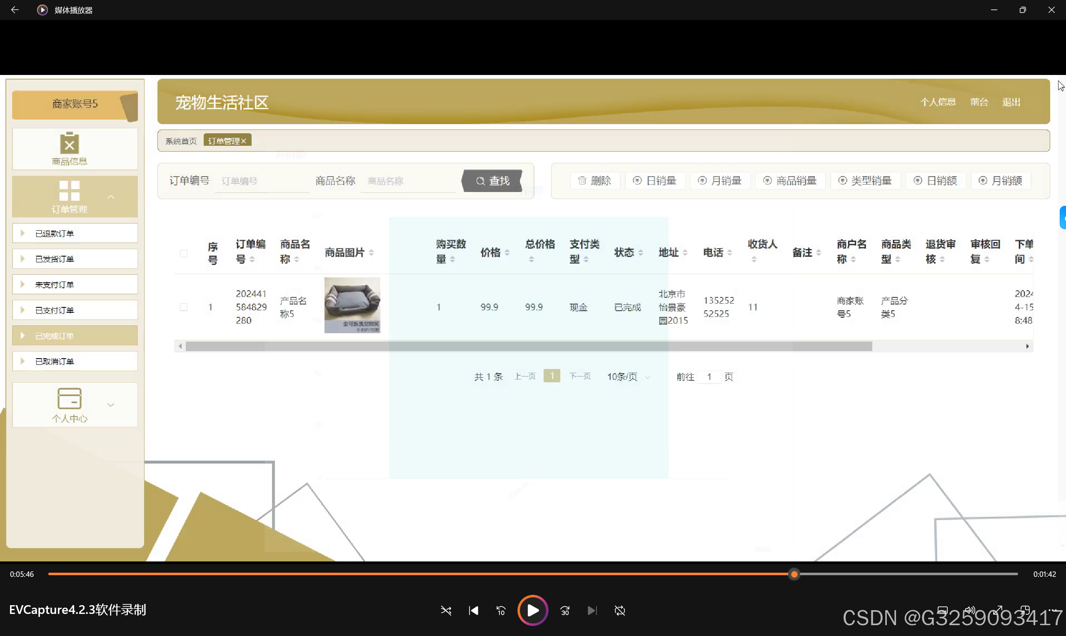Click the table horizontal scrollbar thumb
This screenshot has width=1066, height=636.
pyautogui.click(x=529, y=346)
